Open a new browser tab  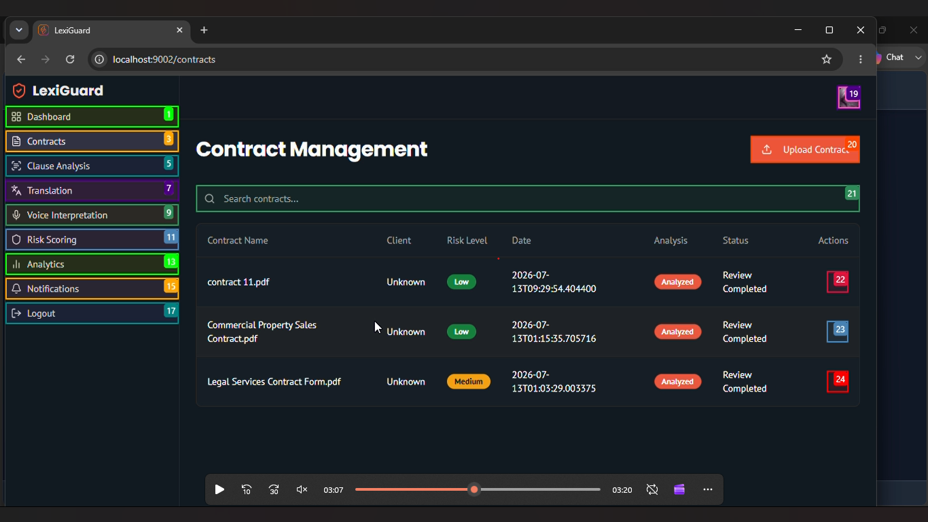[204, 30]
